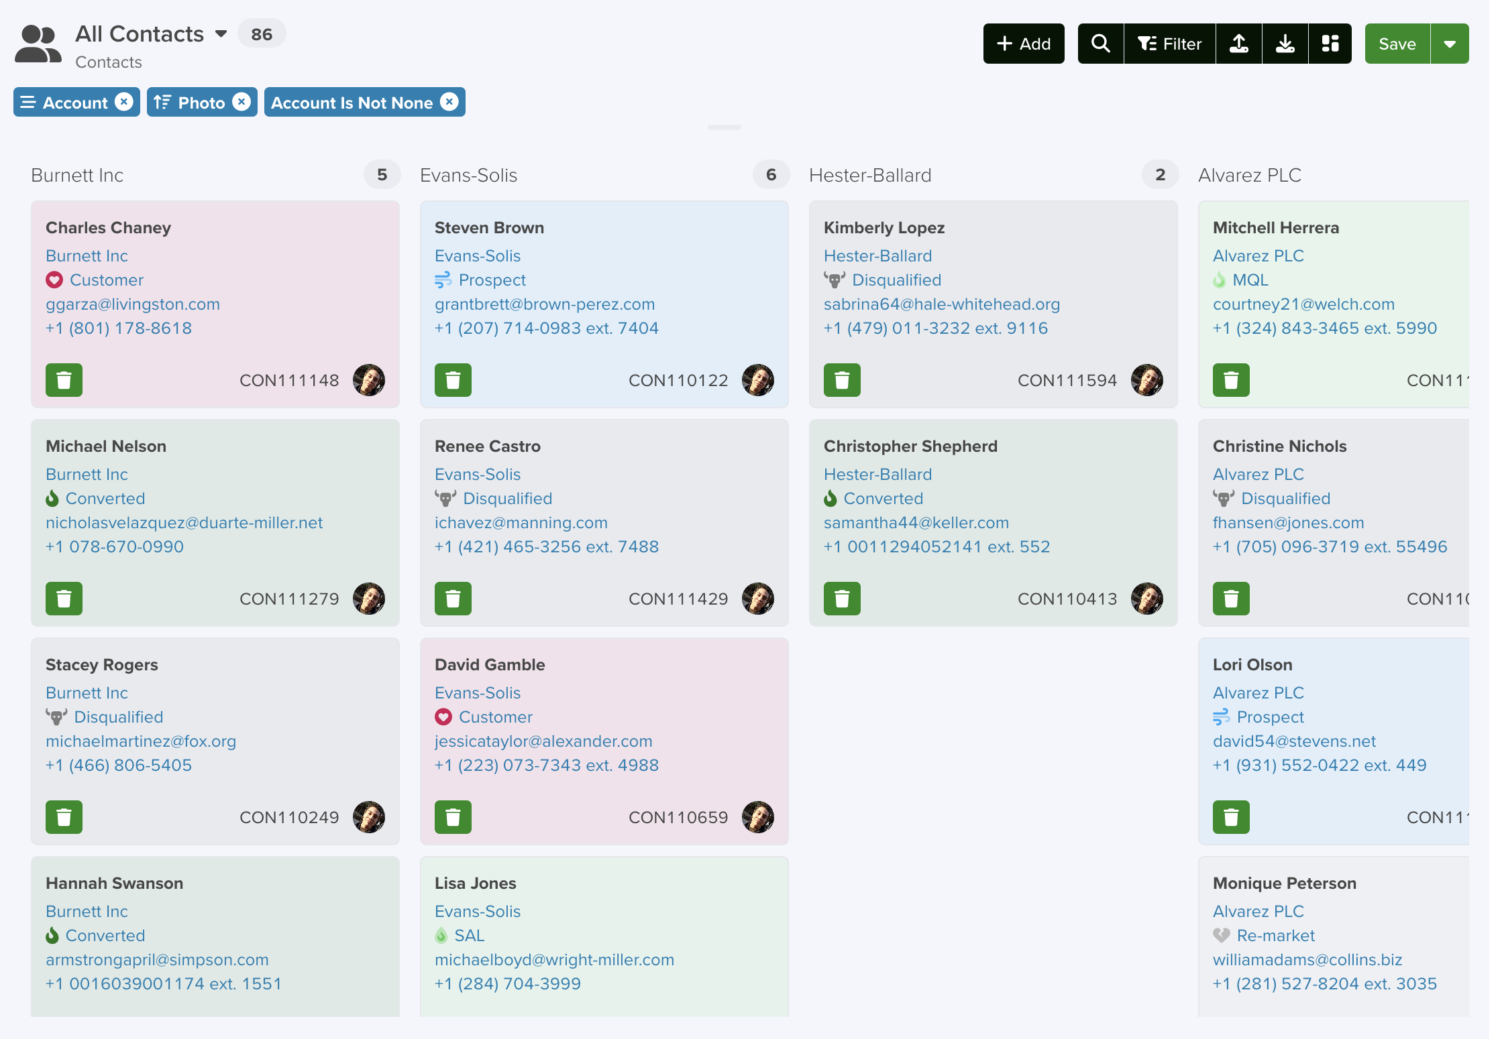This screenshot has width=1500, height=1039.
Task: Click the Add button
Action: [1024, 44]
